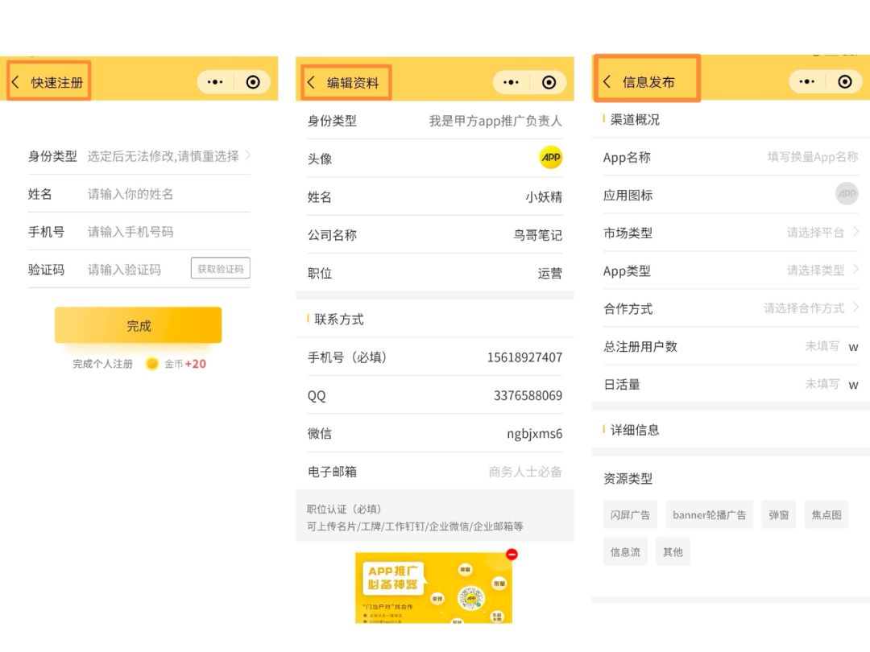Tap the gray 应用图标 placeholder
The image size is (870, 652).
pyautogui.click(x=846, y=194)
